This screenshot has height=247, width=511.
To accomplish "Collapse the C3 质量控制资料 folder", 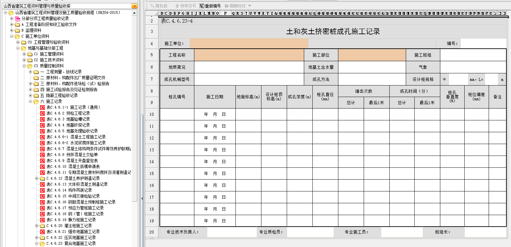I will 24,66.
